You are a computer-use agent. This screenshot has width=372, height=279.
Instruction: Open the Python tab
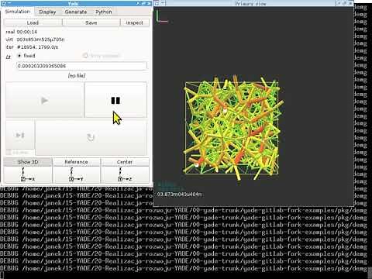click(x=104, y=12)
